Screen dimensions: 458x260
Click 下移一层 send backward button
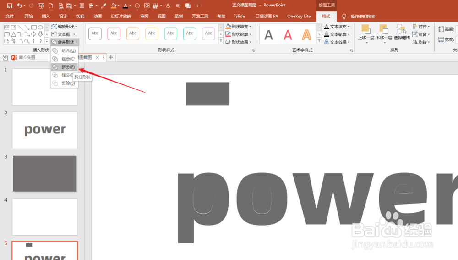(x=384, y=33)
